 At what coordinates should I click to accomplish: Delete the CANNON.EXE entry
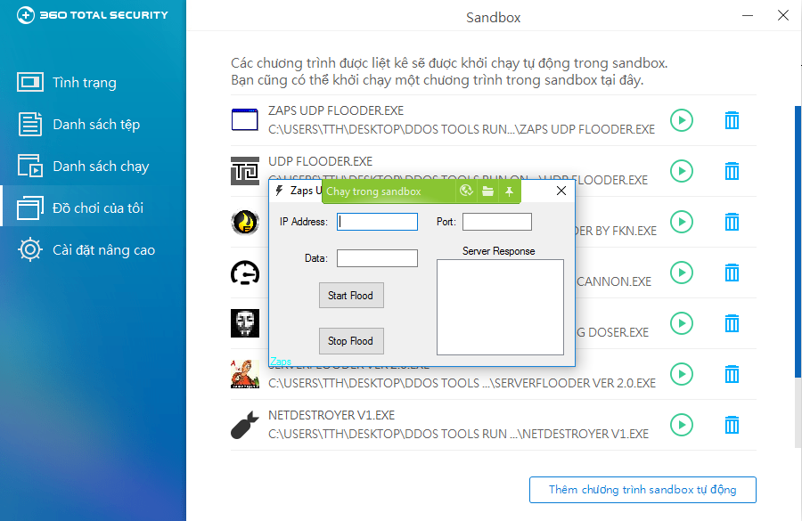tap(732, 273)
